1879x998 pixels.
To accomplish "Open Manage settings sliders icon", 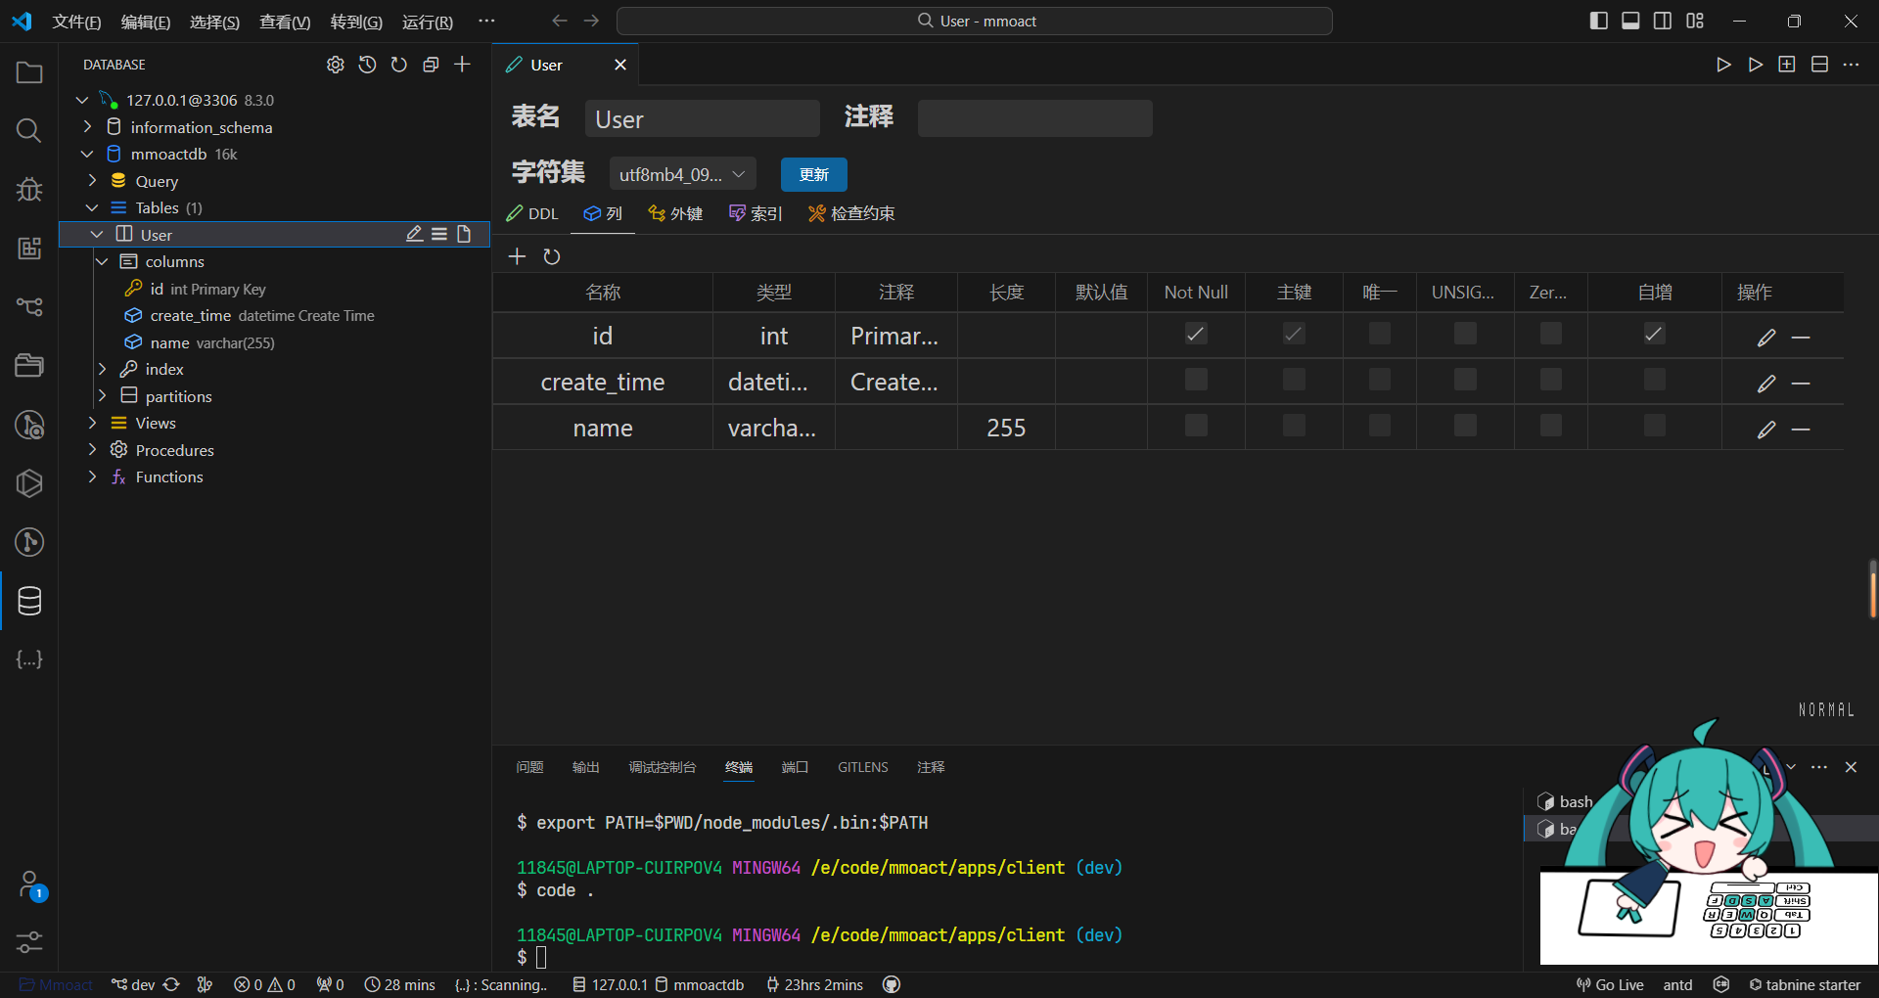I will coord(29,942).
